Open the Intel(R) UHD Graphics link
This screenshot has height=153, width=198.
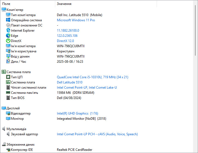coord(77,113)
